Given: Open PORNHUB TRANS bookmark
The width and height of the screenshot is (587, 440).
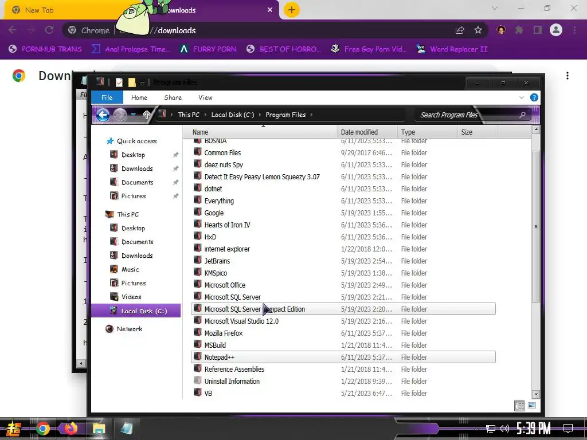Looking at the screenshot, I should (45, 49).
